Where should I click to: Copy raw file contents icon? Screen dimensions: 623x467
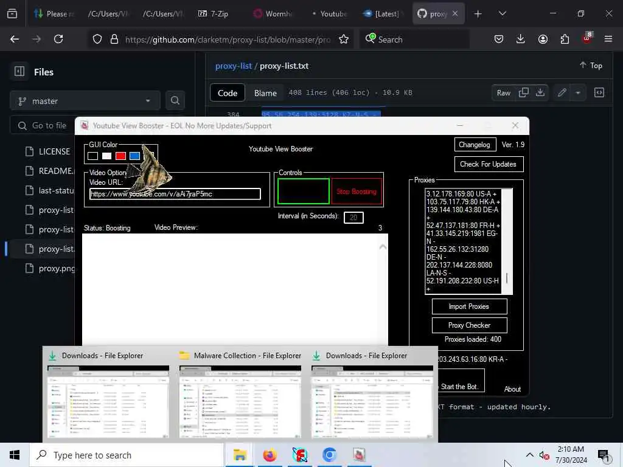click(523, 92)
